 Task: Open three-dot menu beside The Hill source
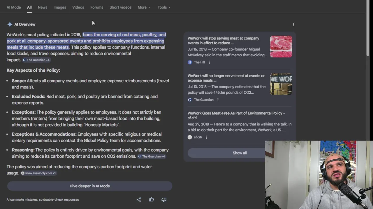point(209,62)
